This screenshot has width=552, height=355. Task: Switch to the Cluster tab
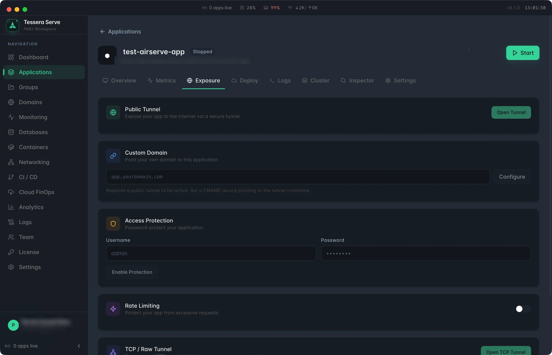click(x=316, y=81)
